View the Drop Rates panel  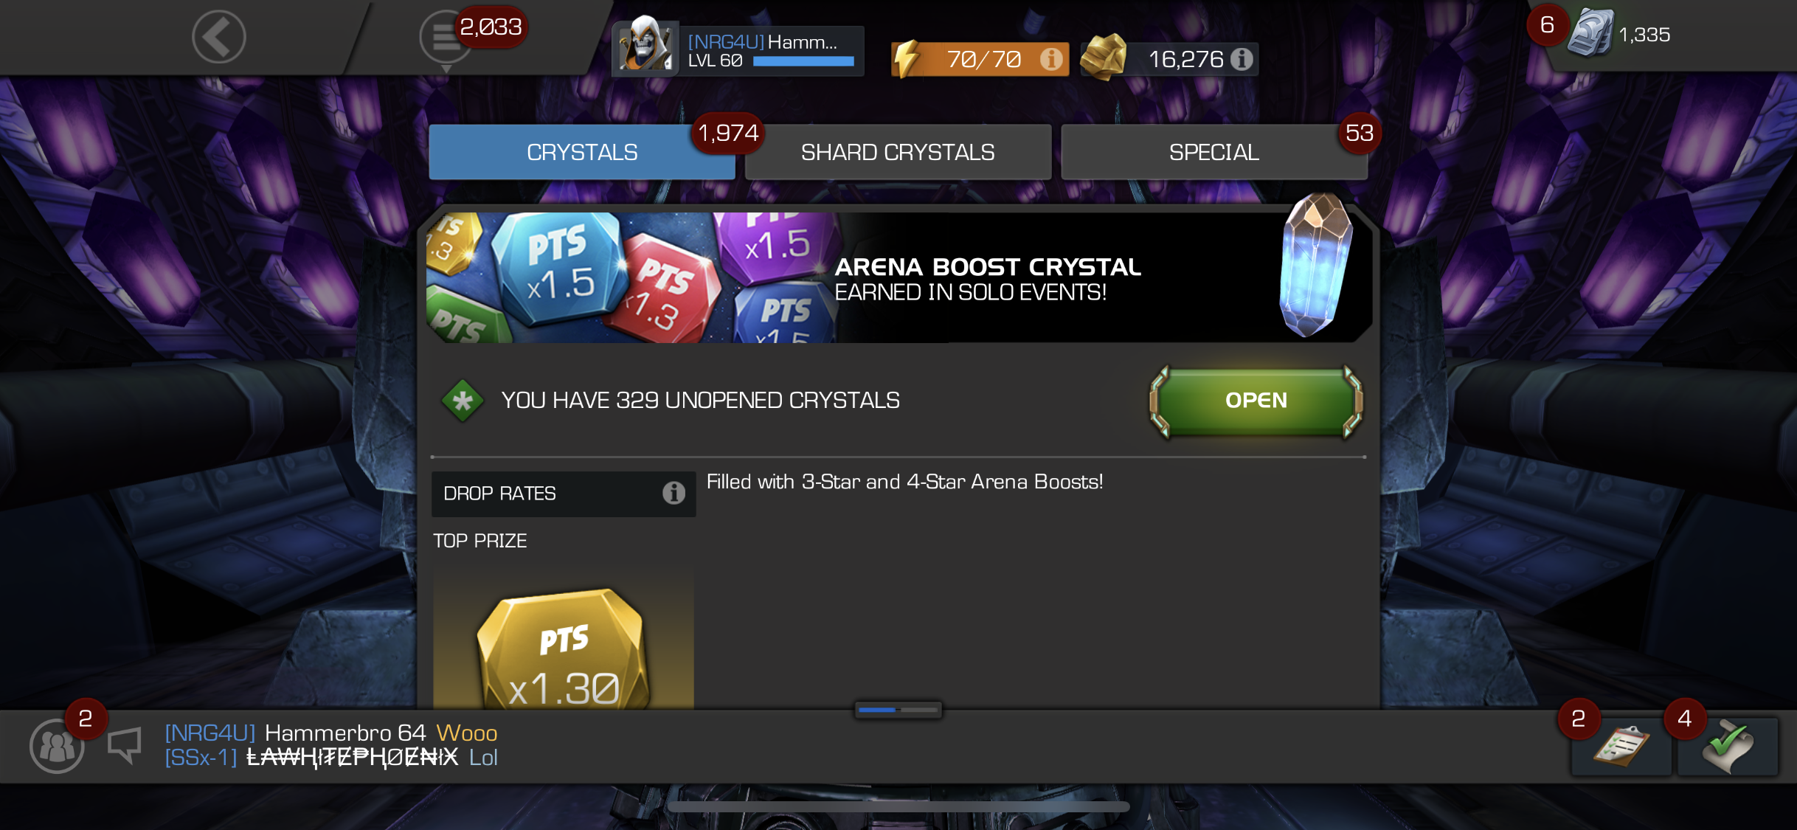coord(564,494)
